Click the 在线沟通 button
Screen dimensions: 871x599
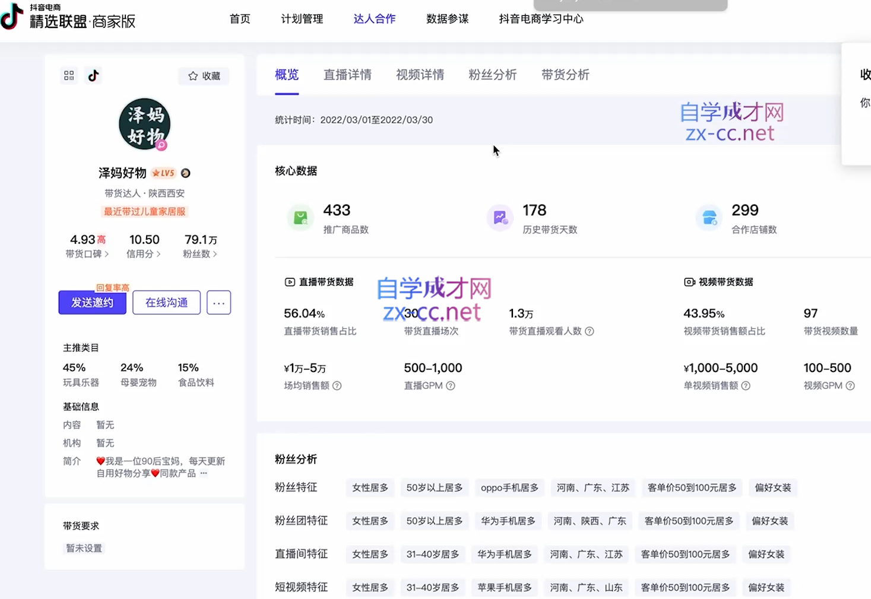tap(167, 302)
